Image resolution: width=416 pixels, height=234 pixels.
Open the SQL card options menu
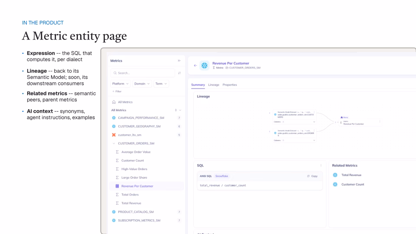tap(321, 165)
